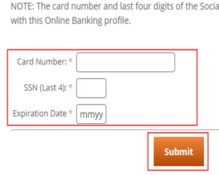Select the Expiration Date mmyy field
This screenshot has width=219, height=175.
click(x=91, y=114)
